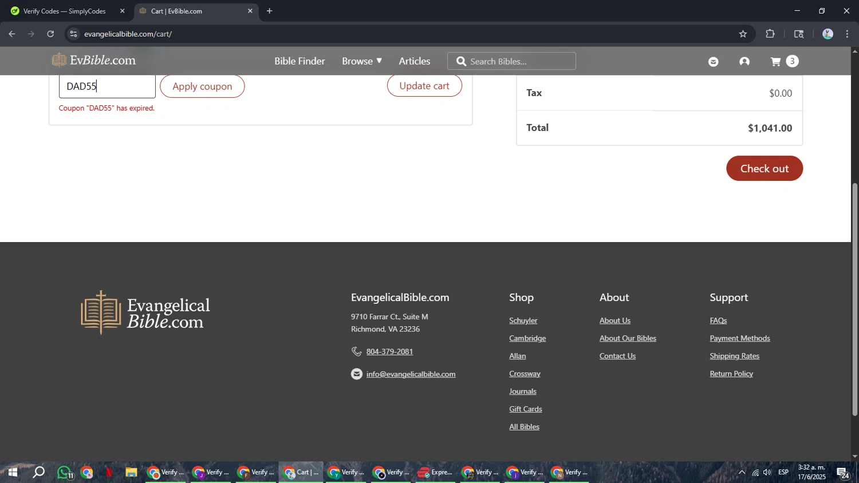Click the page vertical scrollbar thumb
This screenshot has width=859, height=483.
855,299
